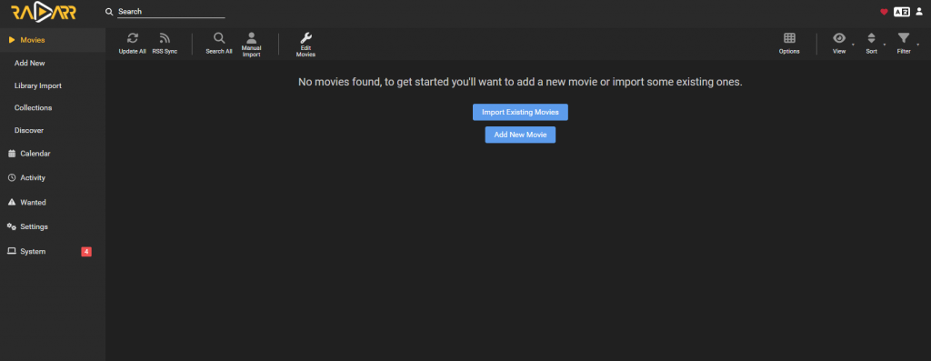Viewport: 931px width, 361px height.
Task: Open Library Import in sidebar
Action: coord(53,85)
